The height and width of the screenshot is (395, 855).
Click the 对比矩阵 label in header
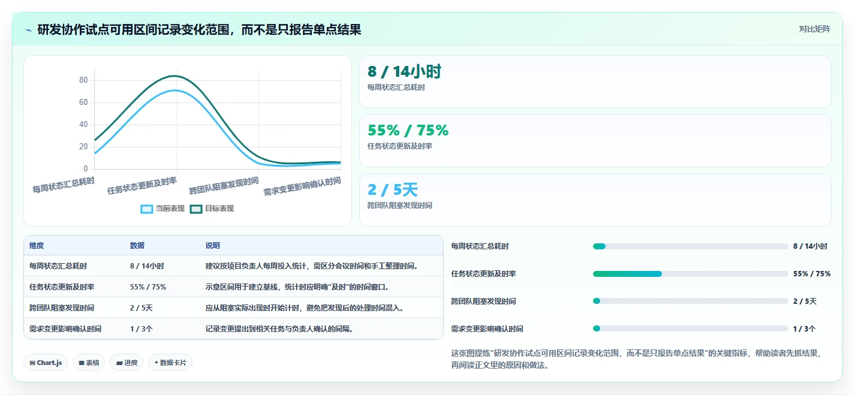click(x=814, y=29)
